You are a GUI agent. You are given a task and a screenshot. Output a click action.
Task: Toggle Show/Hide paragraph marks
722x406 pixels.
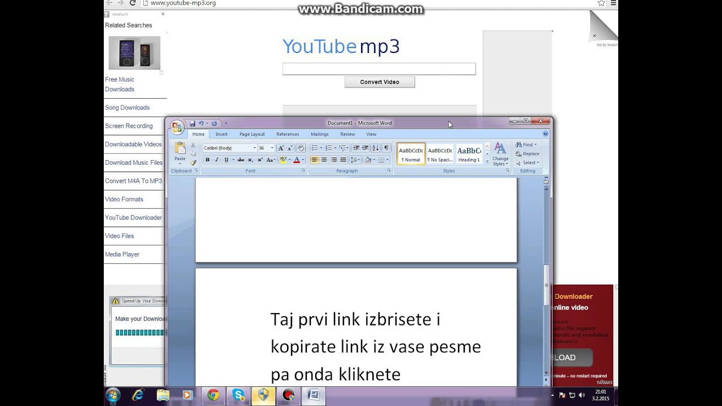386,148
